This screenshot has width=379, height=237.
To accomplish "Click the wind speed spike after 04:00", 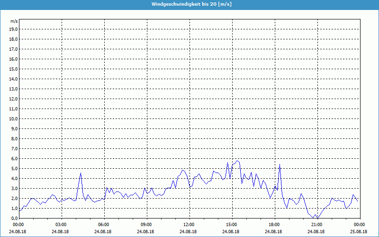I will click(81, 173).
